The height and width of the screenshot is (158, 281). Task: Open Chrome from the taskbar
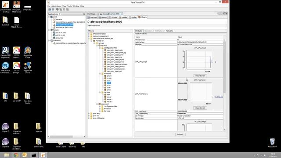pyautogui.click(x=16, y=155)
